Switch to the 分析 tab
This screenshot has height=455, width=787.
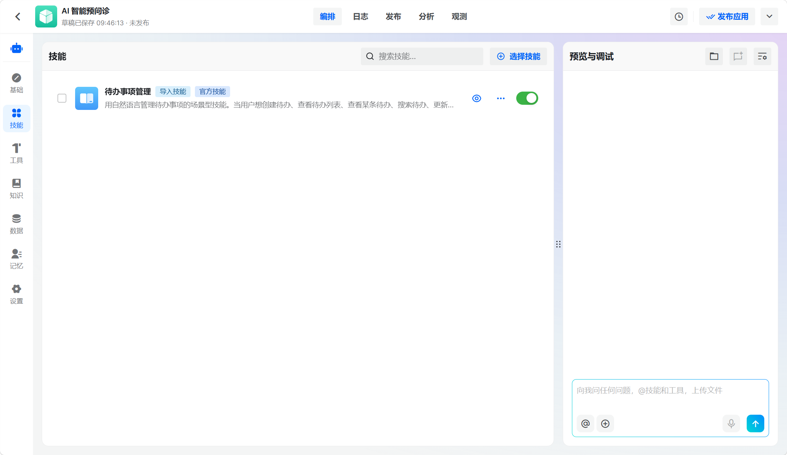coord(426,16)
